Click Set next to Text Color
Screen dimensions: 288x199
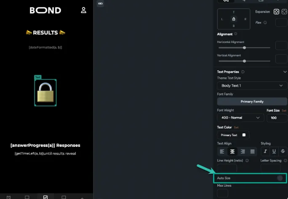click(x=236, y=127)
